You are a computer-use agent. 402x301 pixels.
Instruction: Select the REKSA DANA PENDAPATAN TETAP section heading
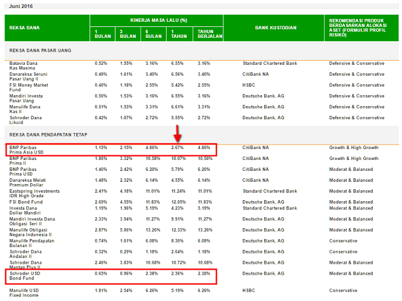(x=48, y=135)
